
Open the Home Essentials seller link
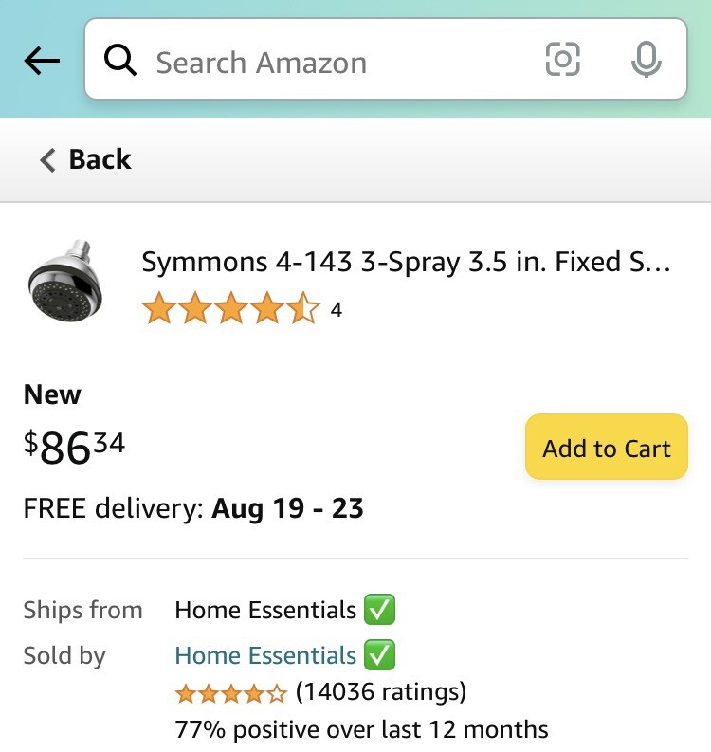[265, 655]
